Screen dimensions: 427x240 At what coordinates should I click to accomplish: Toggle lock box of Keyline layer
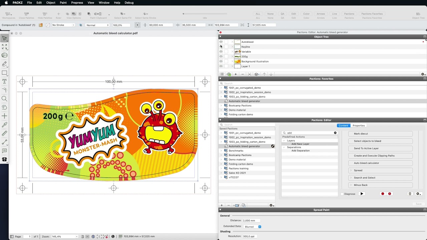point(226,47)
